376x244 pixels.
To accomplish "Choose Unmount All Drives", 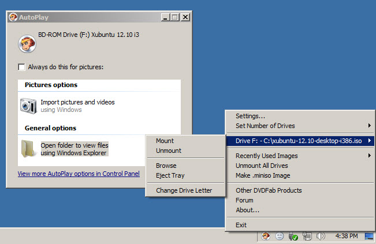I will (300, 166).
